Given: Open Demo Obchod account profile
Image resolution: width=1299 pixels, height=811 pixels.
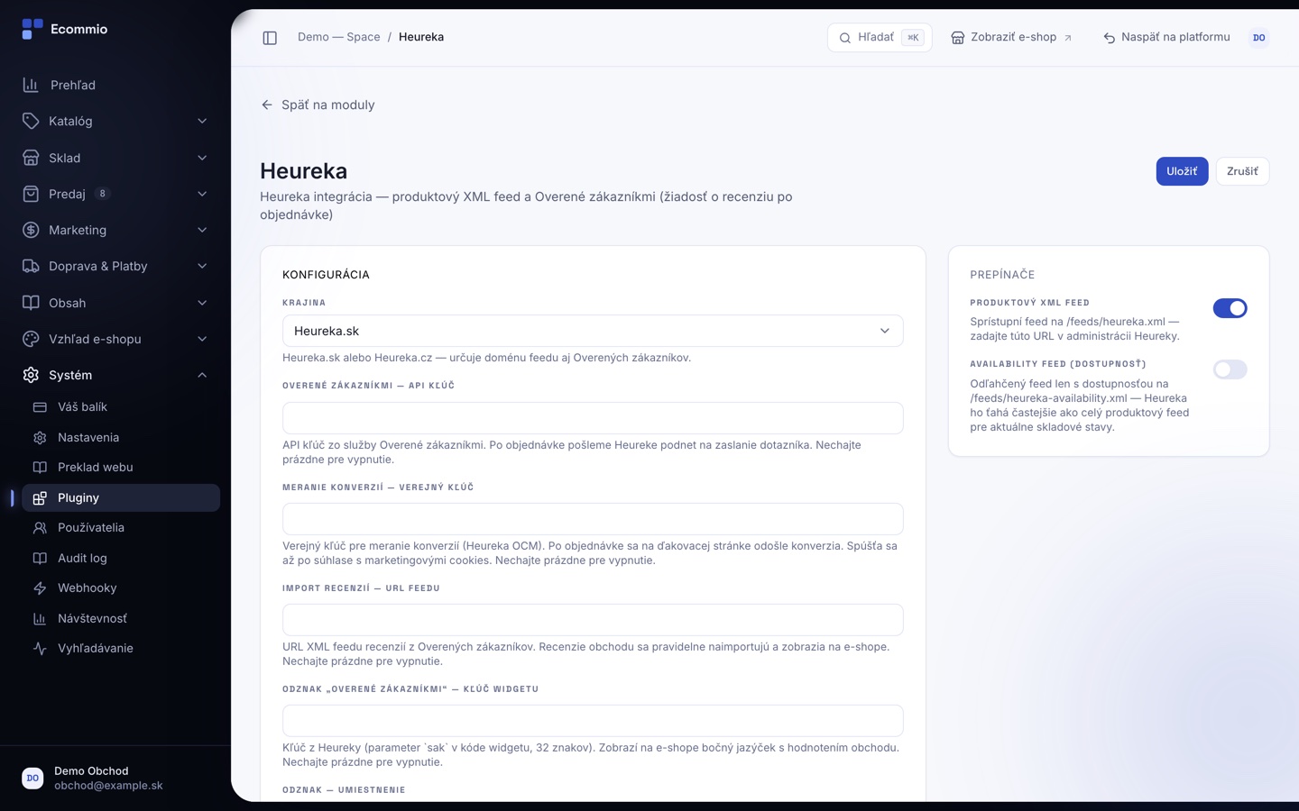Looking at the screenshot, I should tap(115, 779).
